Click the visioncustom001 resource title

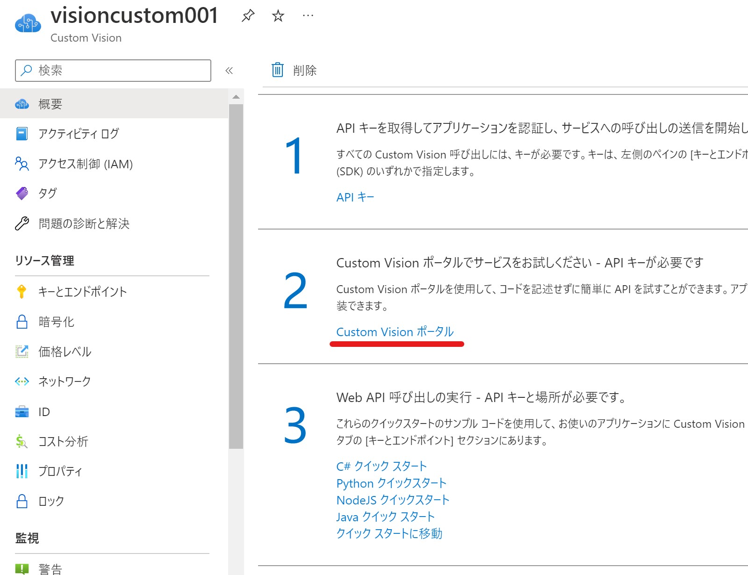134,15
